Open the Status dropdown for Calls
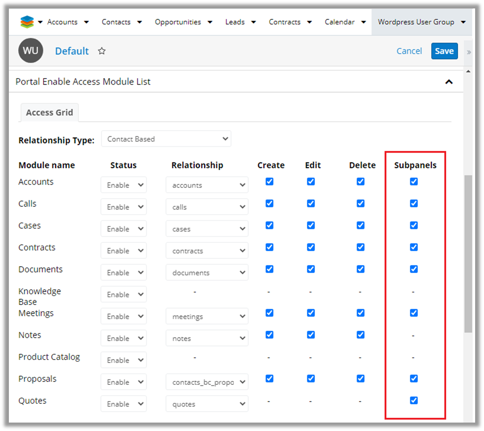484x431 pixels. [x=123, y=207]
